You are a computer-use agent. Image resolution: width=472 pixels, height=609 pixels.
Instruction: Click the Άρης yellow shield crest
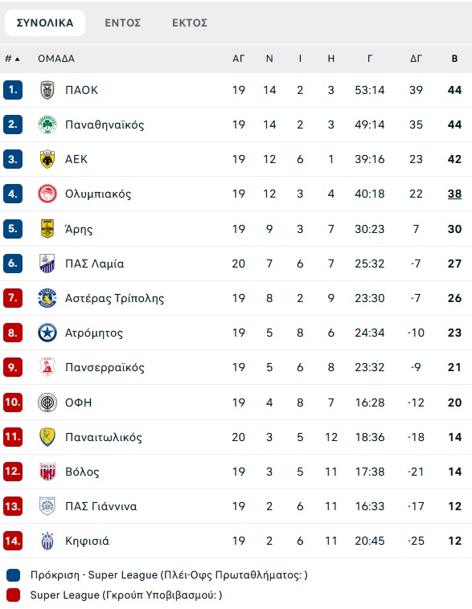tap(47, 229)
